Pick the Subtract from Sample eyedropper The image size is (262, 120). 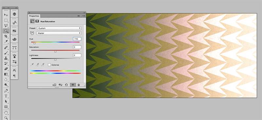pyautogui.click(x=43, y=65)
